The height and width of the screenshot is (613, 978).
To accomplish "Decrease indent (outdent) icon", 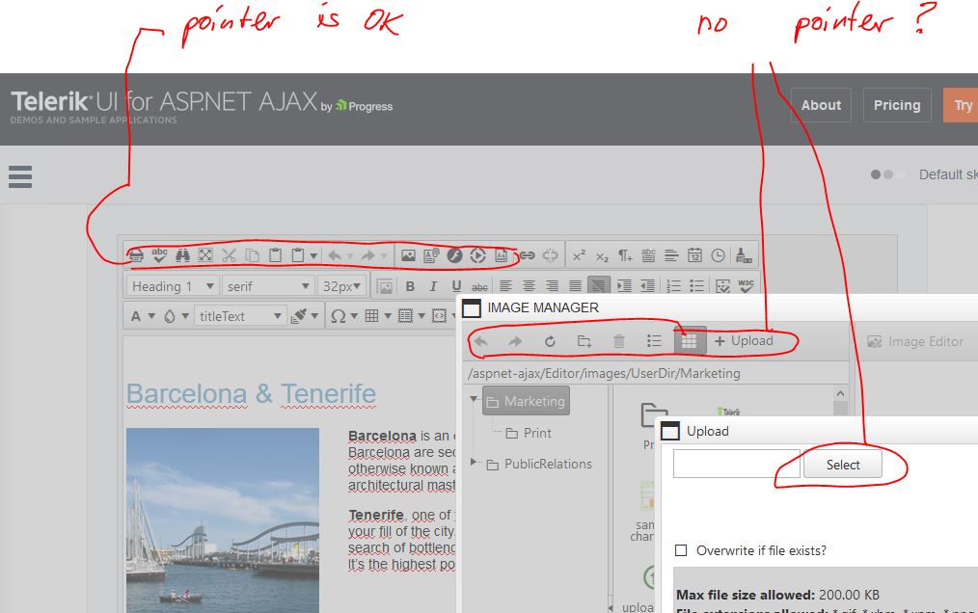I will [648, 286].
